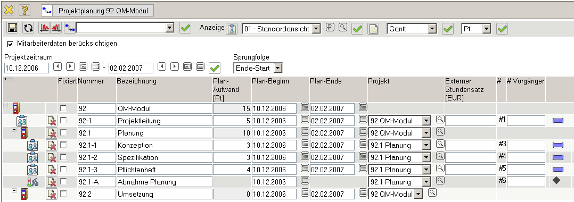Click the blank page icon in the toolbar
The height and width of the screenshot is (202, 574).
[x=373, y=29]
